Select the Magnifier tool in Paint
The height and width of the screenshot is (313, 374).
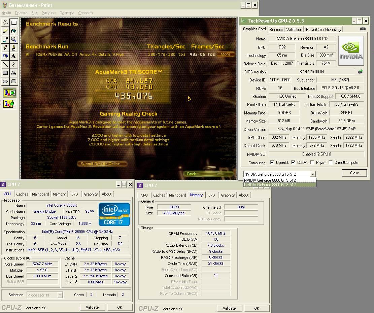(x=14, y=39)
